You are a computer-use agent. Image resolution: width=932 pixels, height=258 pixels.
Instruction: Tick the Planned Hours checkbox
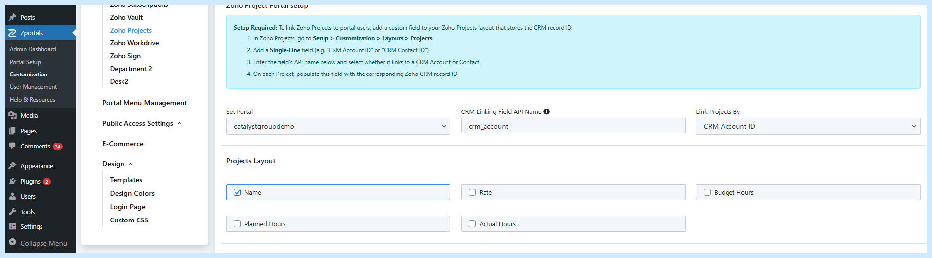tap(237, 224)
